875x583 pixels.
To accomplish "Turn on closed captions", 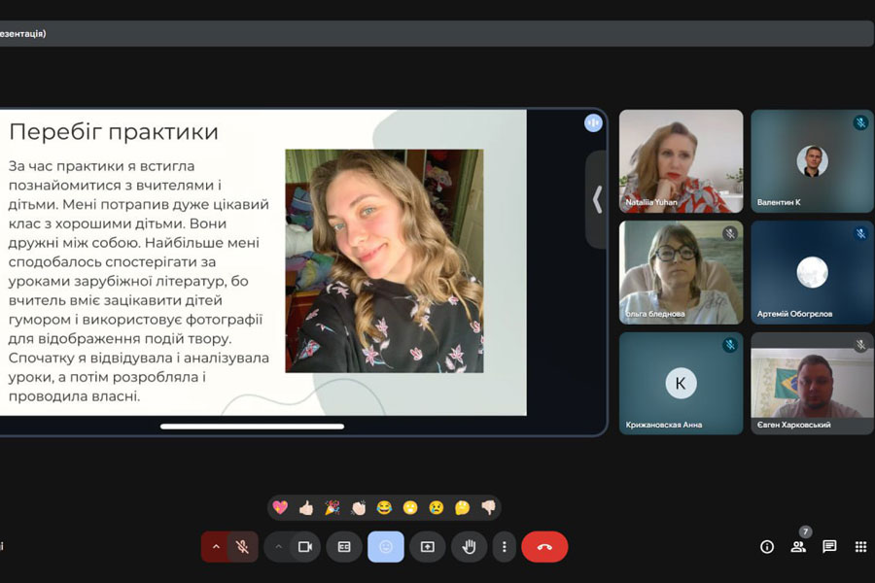I will pos(344,547).
